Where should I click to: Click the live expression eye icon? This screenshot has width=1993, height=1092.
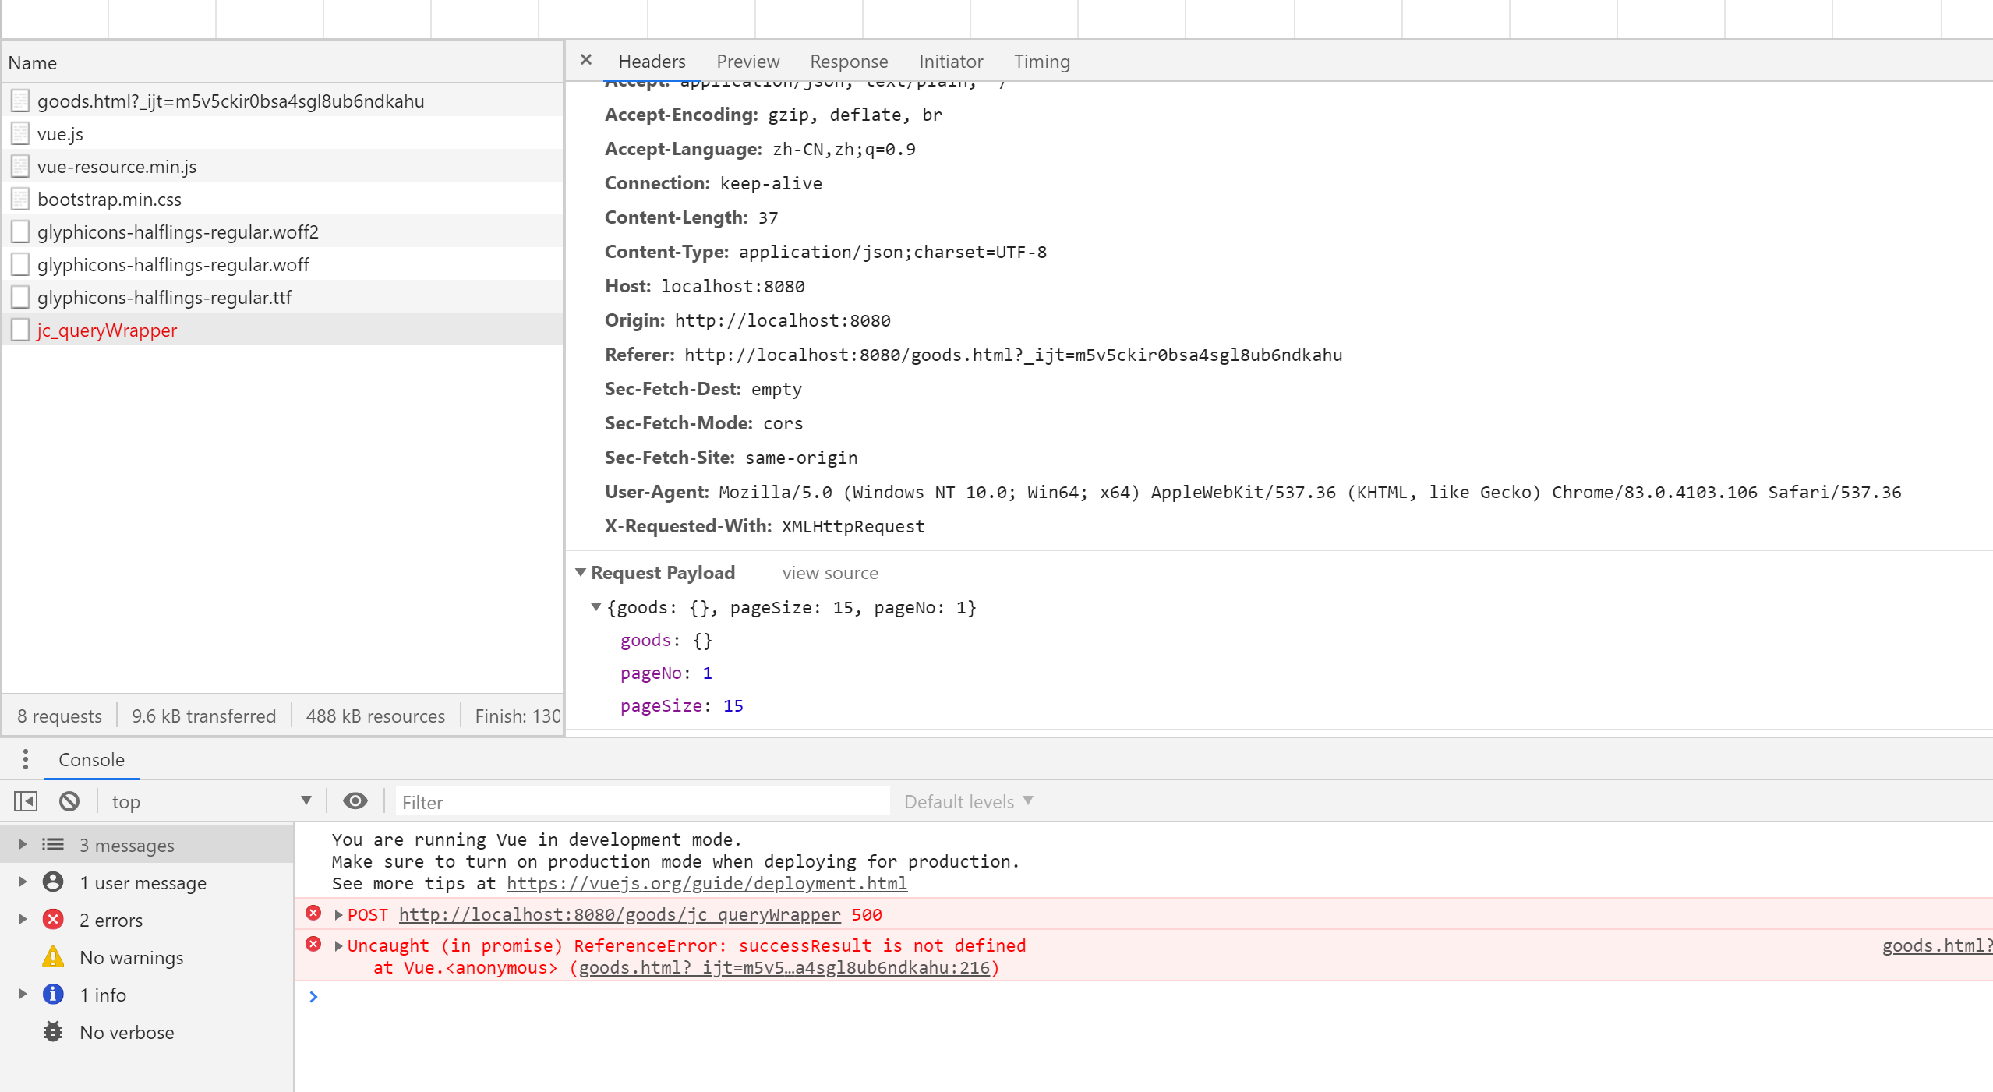coord(355,801)
